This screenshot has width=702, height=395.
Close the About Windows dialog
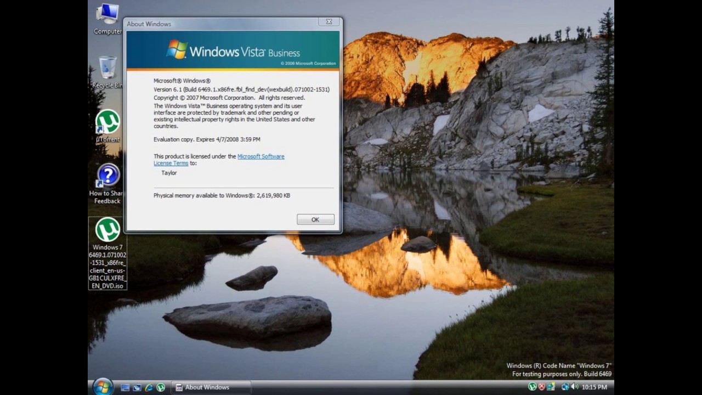[329, 22]
